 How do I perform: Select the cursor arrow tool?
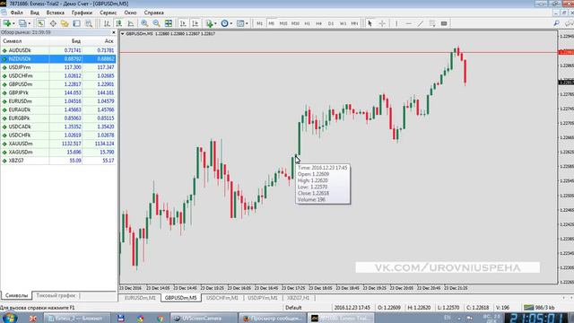point(370,23)
